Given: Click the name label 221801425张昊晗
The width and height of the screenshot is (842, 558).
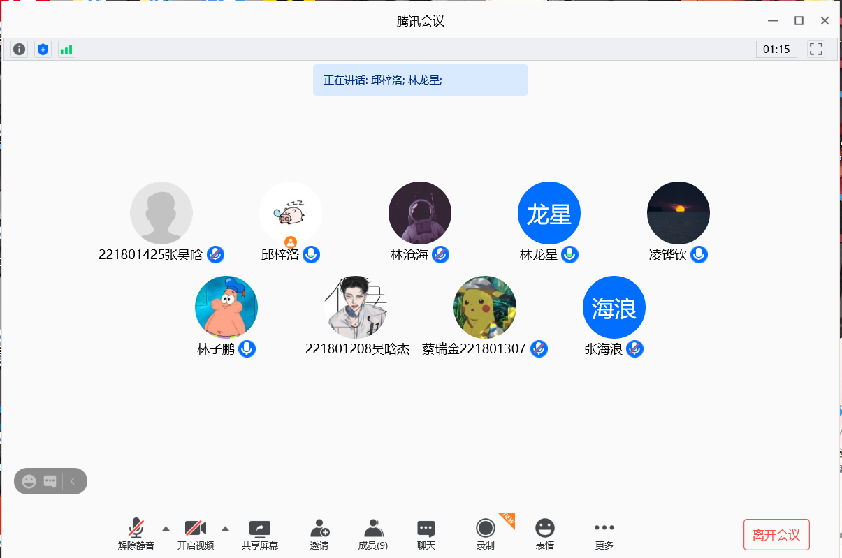Looking at the screenshot, I should pos(151,255).
